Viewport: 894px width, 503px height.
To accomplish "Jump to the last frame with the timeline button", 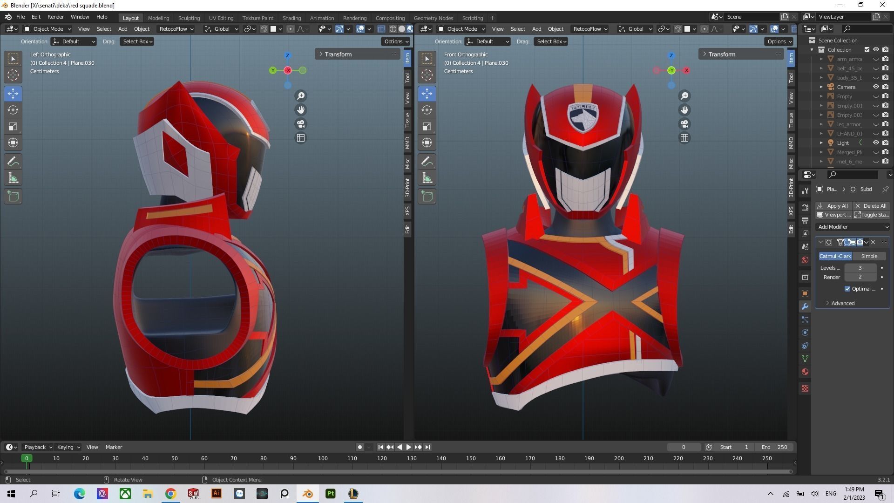I will (x=427, y=447).
